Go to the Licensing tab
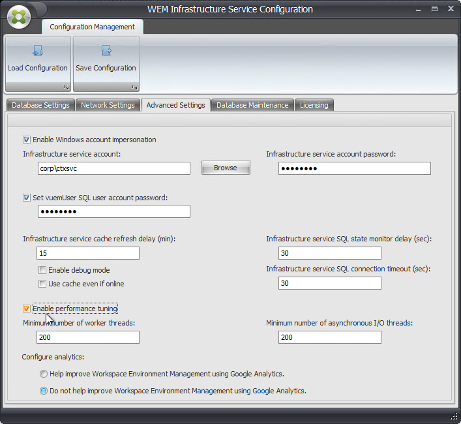The height and width of the screenshot is (424, 461). (x=314, y=105)
